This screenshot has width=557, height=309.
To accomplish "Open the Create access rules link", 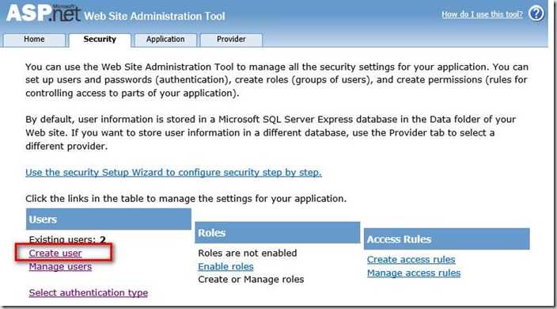I will tap(411, 260).
